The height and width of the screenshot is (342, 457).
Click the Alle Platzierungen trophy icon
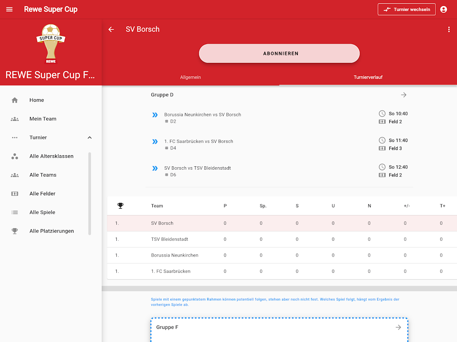coord(15,231)
